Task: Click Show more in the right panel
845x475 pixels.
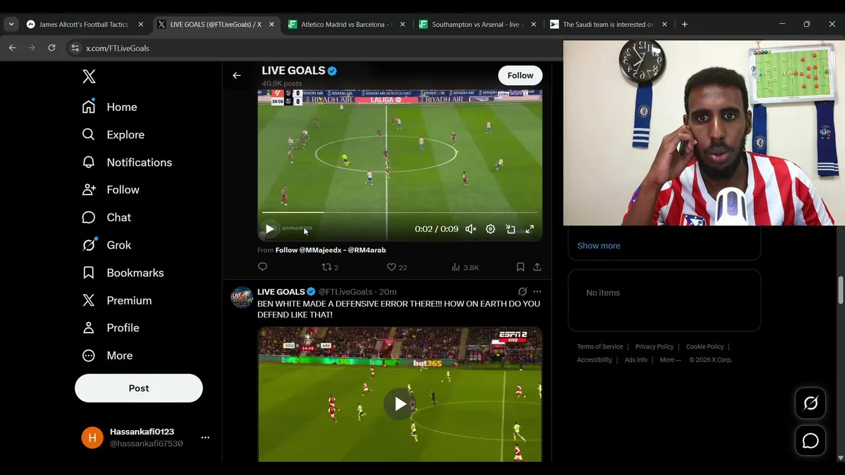Action: [599, 245]
